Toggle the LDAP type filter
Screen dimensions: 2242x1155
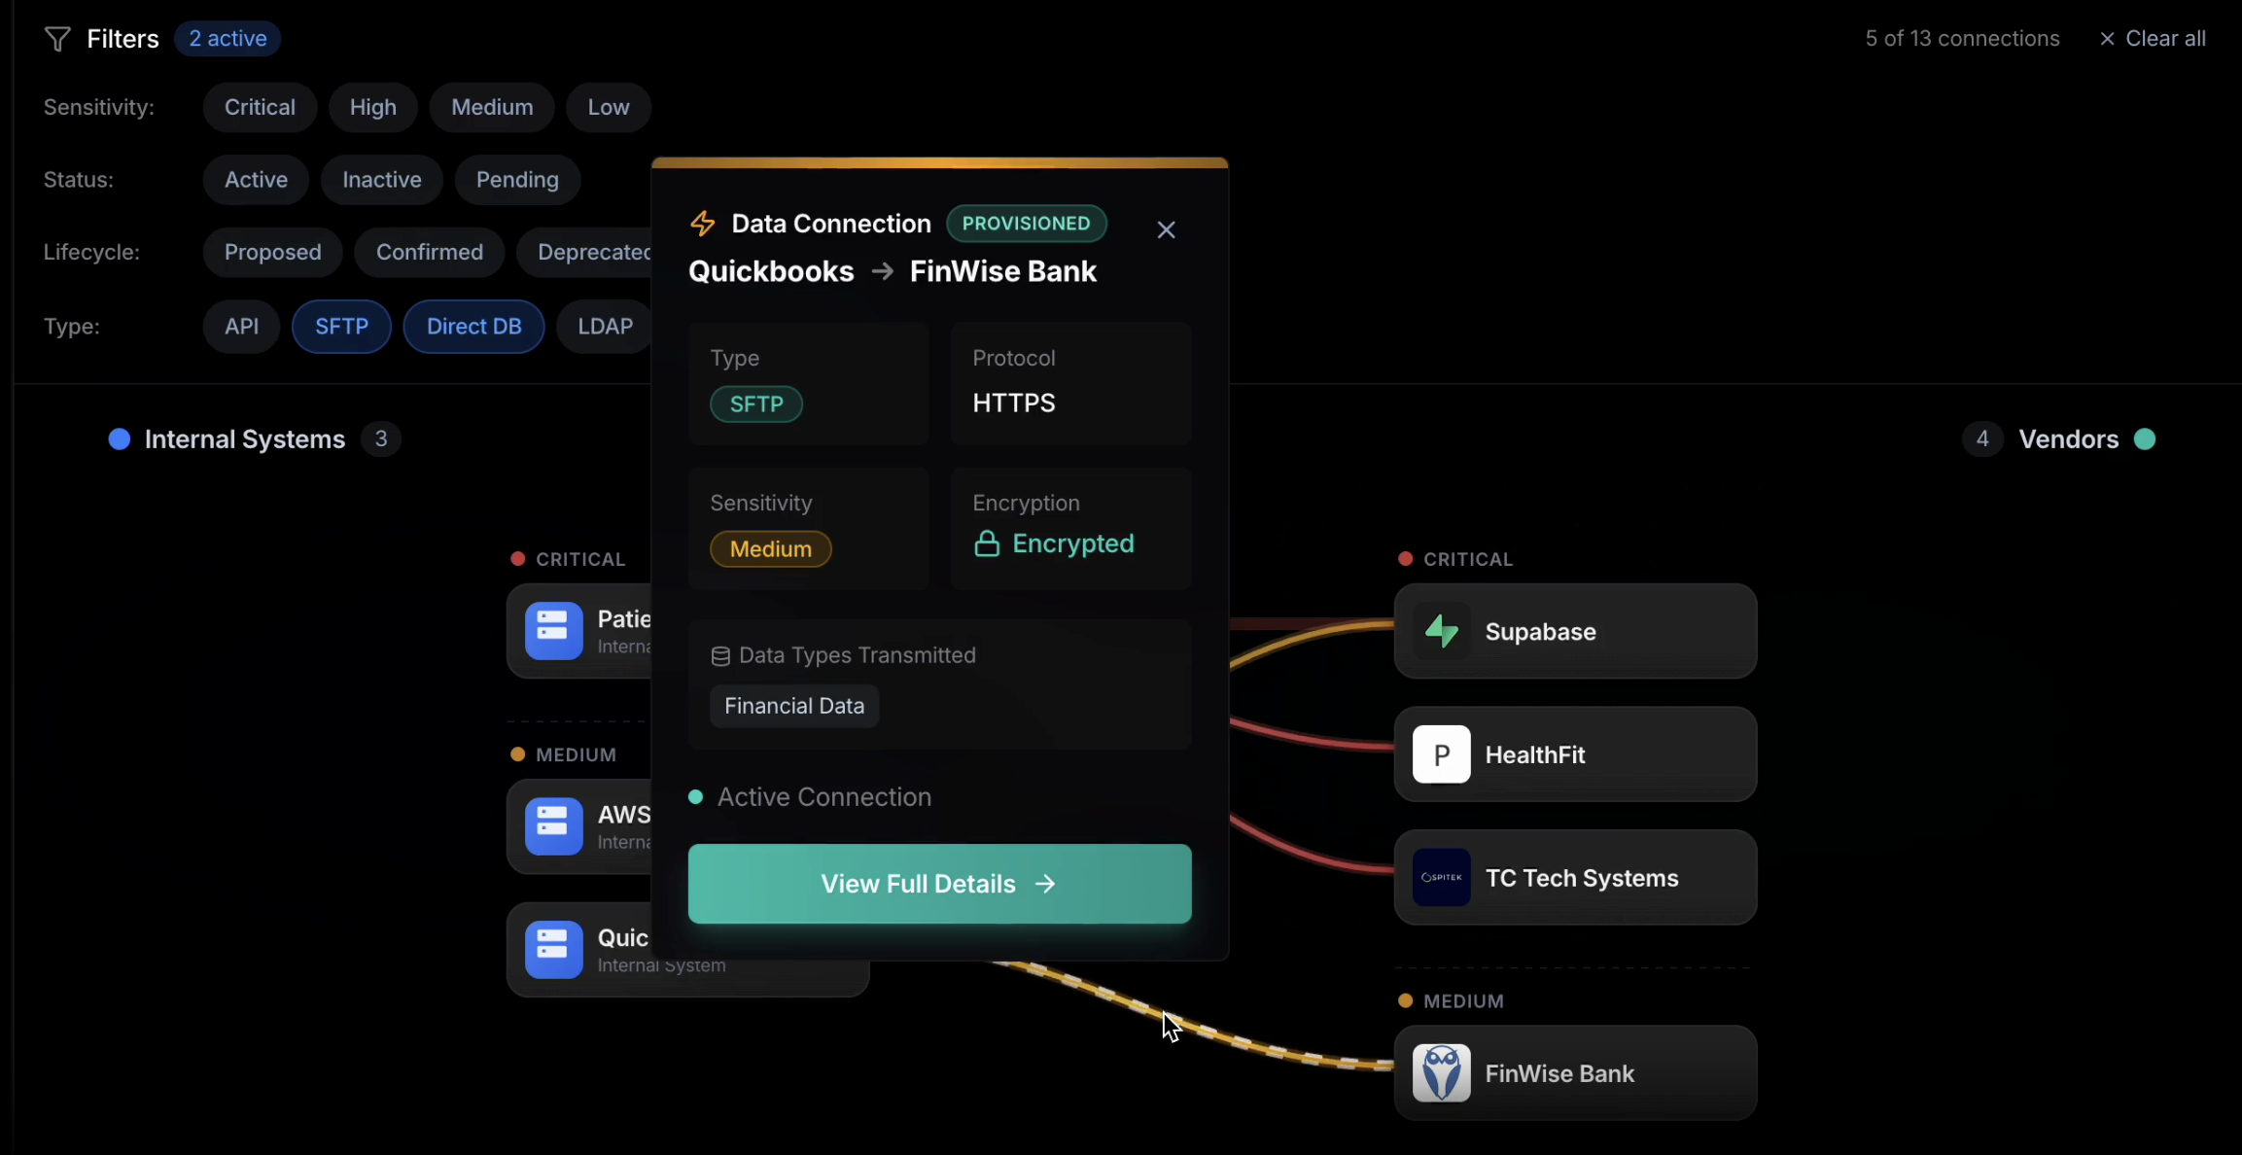[x=604, y=327]
